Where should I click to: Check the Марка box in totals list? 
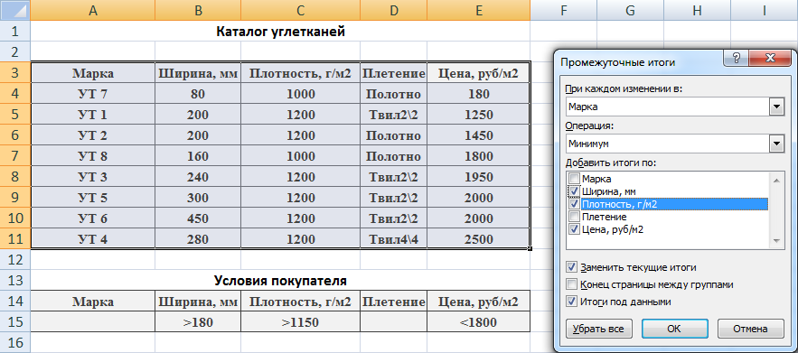pos(575,179)
